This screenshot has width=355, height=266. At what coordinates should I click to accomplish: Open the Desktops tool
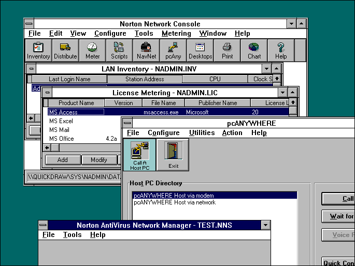pyautogui.click(x=200, y=50)
